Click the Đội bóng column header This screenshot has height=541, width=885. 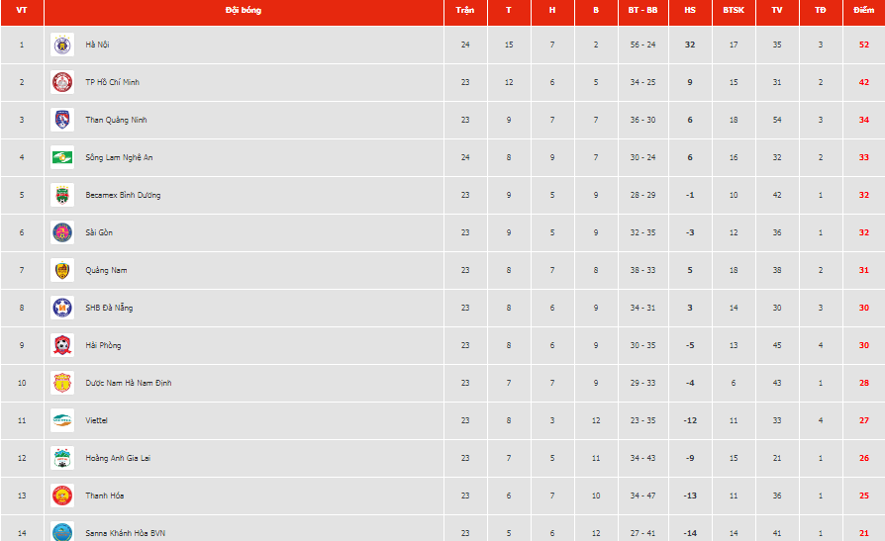tap(244, 10)
